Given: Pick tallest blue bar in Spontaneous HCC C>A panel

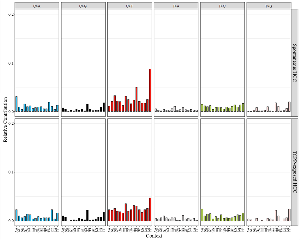Looking at the screenshot, I should pyautogui.click(x=17, y=104).
